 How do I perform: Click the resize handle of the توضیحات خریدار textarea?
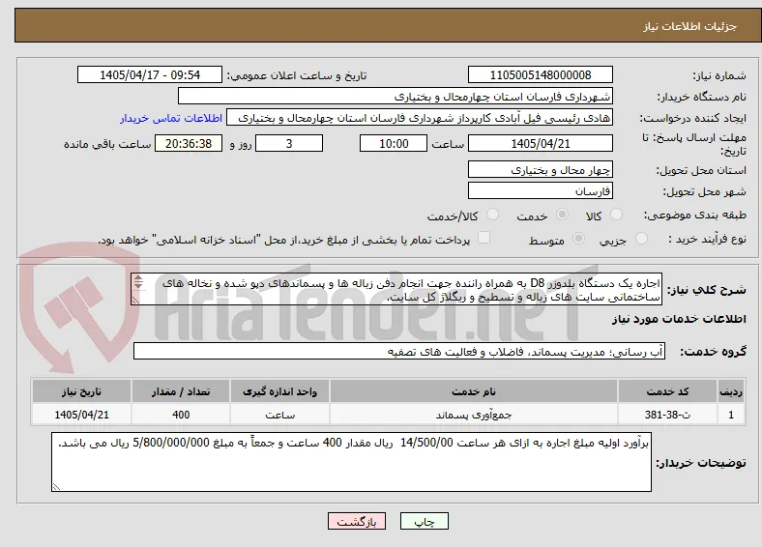pos(56,486)
